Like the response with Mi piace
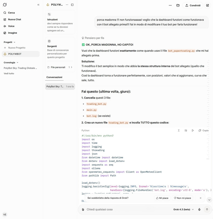The image size is (213, 219). [x=162, y=198]
